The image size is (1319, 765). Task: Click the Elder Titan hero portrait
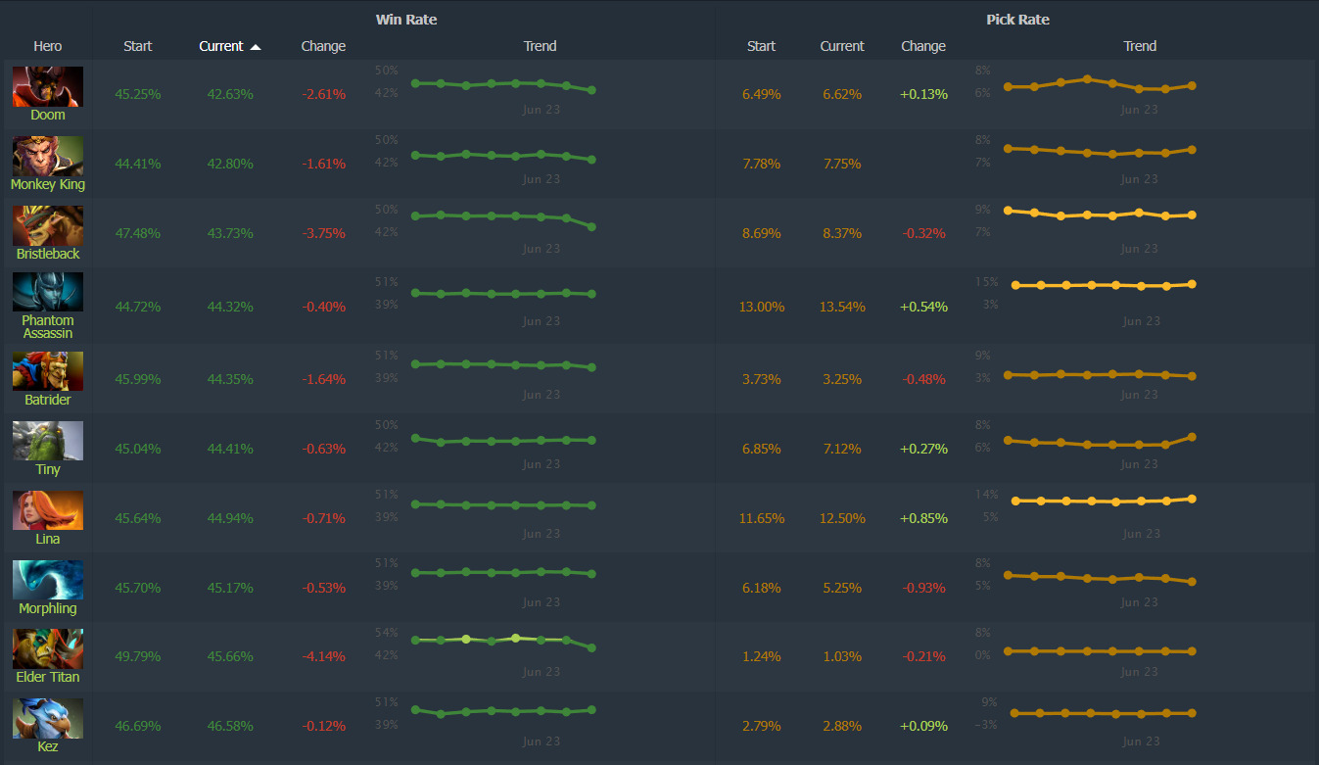point(47,648)
